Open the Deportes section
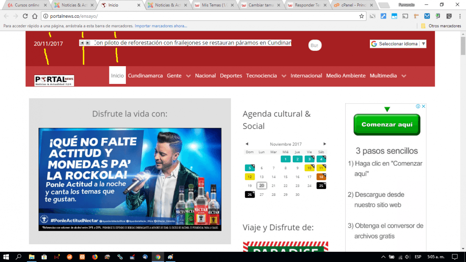The width and height of the screenshot is (466, 262). click(x=231, y=75)
